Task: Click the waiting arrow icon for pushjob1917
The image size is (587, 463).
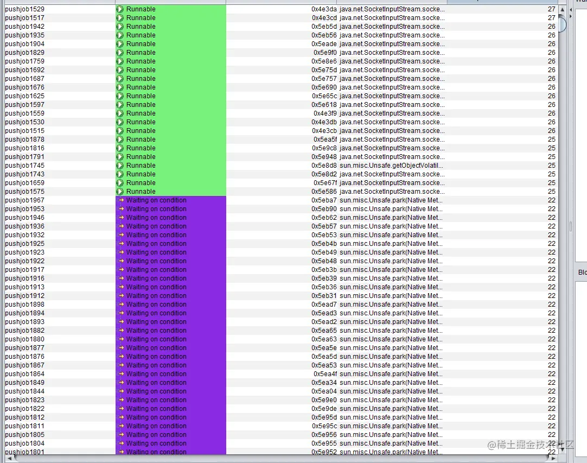Action: pos(121,270)
